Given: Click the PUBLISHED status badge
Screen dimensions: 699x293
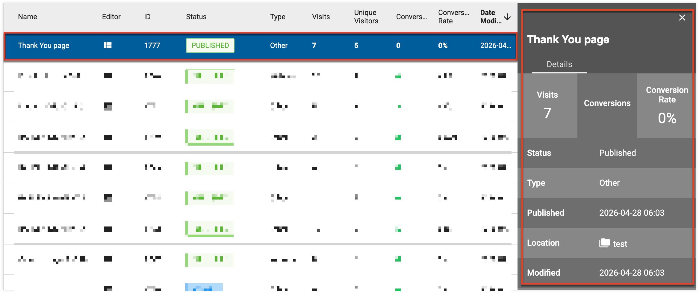Looking at the screenshot, I should click(x=210, y=46).
